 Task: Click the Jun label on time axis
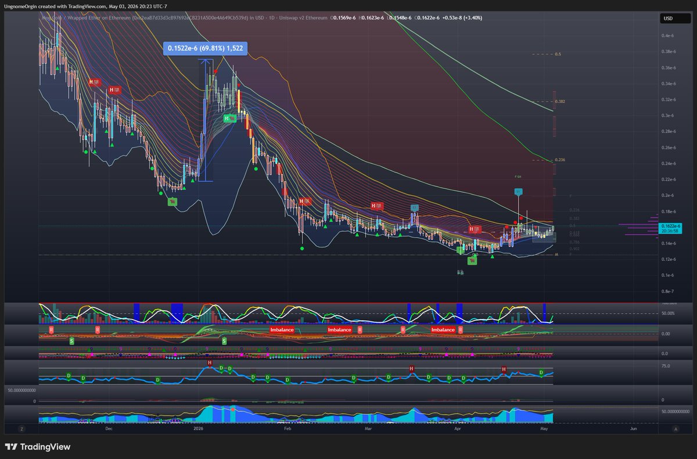633,429
